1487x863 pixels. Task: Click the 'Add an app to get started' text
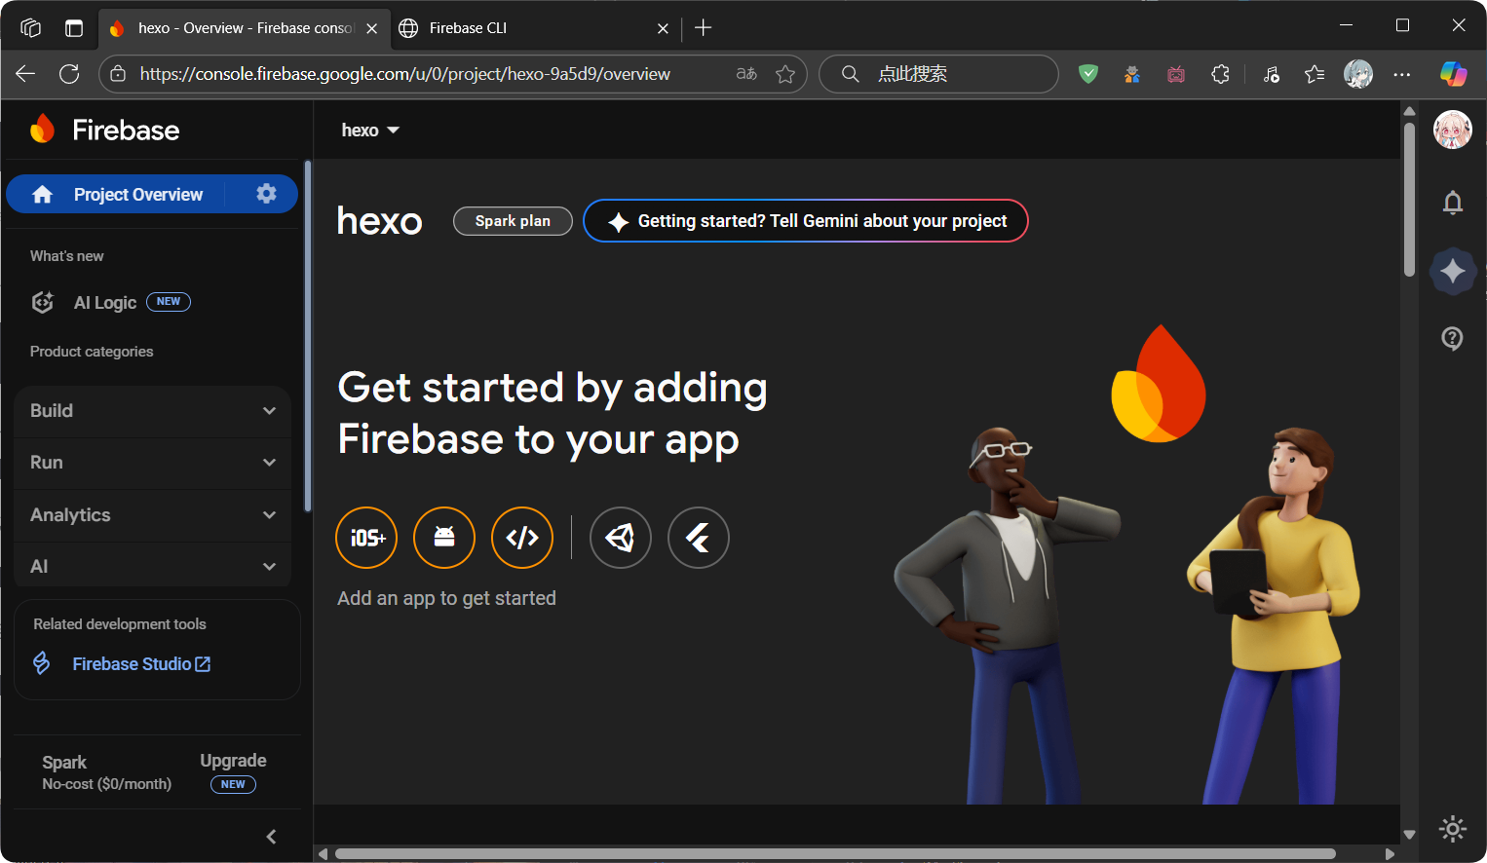click(x=446, y=598)
